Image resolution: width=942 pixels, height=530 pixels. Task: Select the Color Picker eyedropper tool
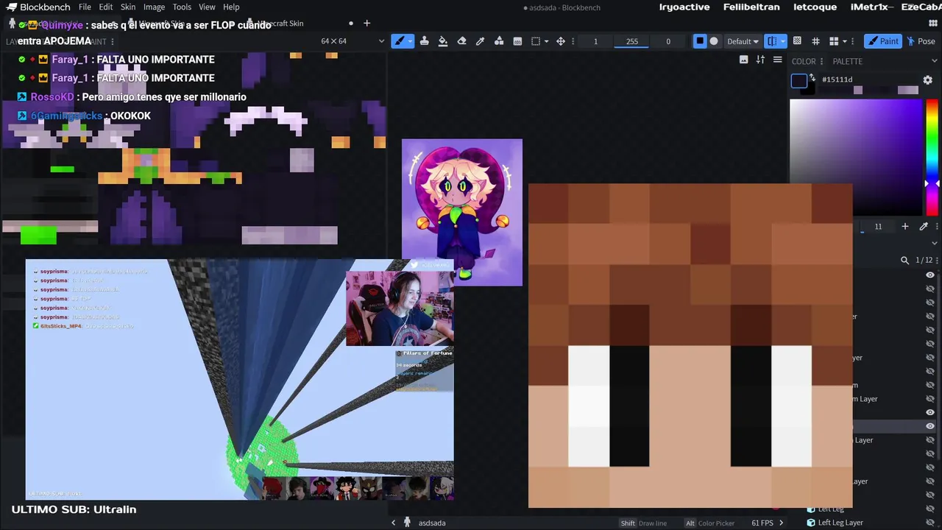coord(480,41)
